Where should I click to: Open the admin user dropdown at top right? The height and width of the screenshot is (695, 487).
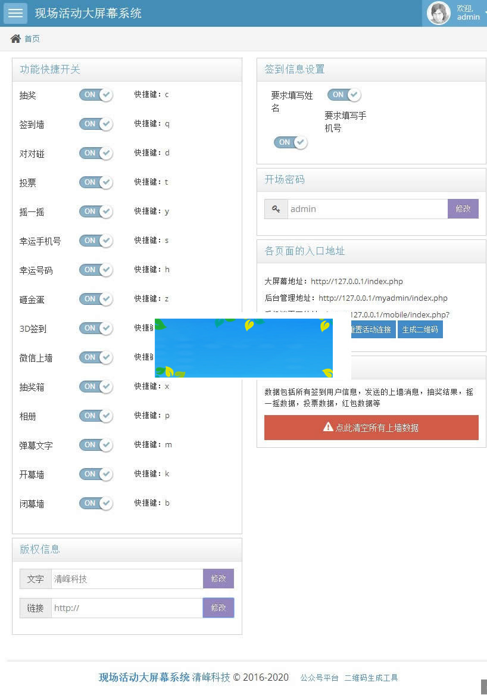point(468,13)
